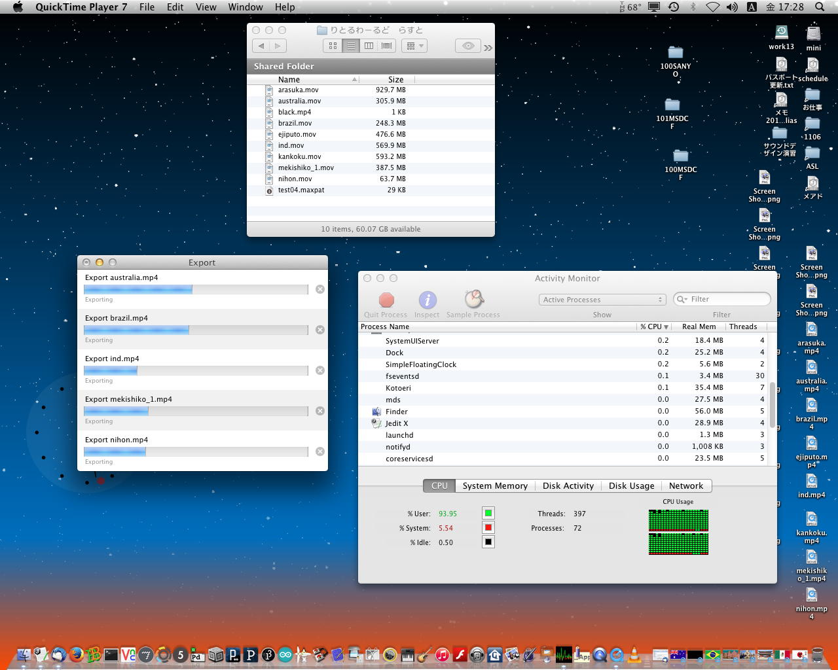
Task: Click the green % User color swatch
Action: [x=488, y=513]
